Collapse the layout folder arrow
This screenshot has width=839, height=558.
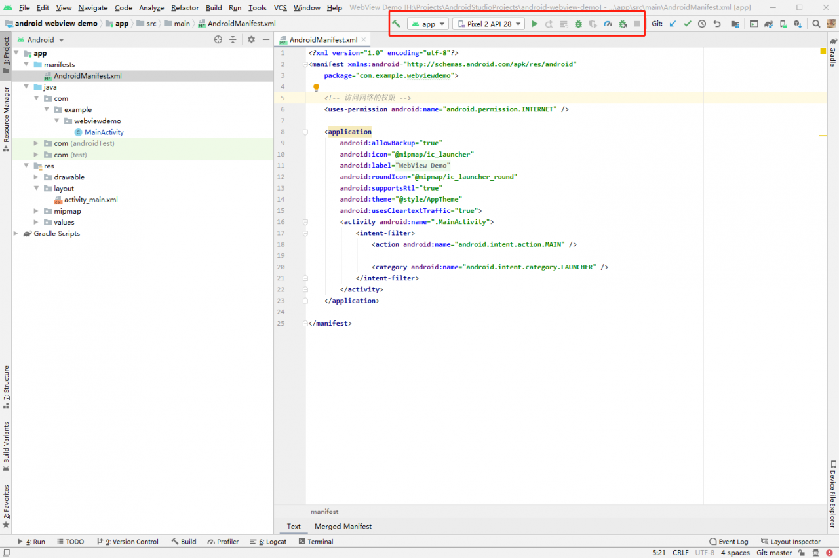tap(37, 188)
